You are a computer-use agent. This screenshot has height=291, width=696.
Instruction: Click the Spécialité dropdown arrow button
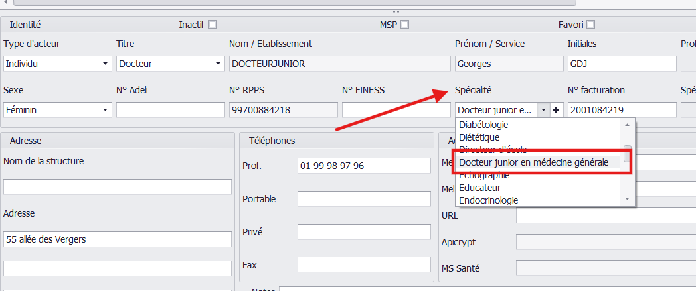(x=543, y=110)
